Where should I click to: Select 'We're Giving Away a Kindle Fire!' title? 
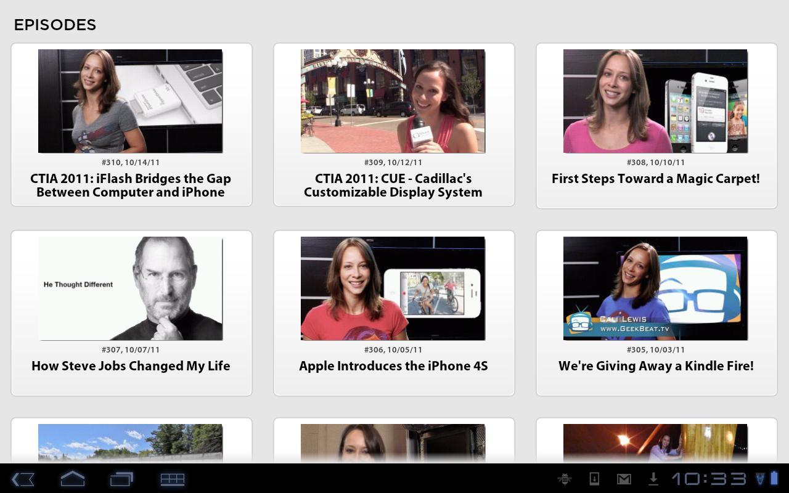pos(656,366)
